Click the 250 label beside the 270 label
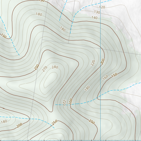 (37, 67)
